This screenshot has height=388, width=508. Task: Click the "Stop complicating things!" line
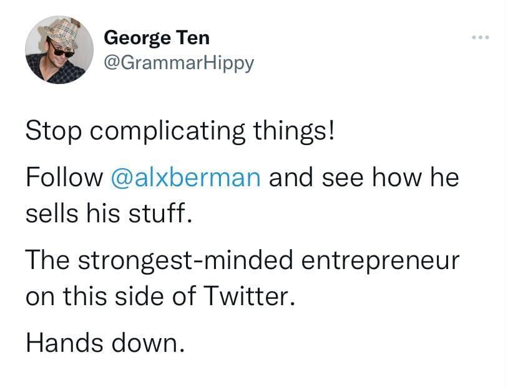click(180, 131)
